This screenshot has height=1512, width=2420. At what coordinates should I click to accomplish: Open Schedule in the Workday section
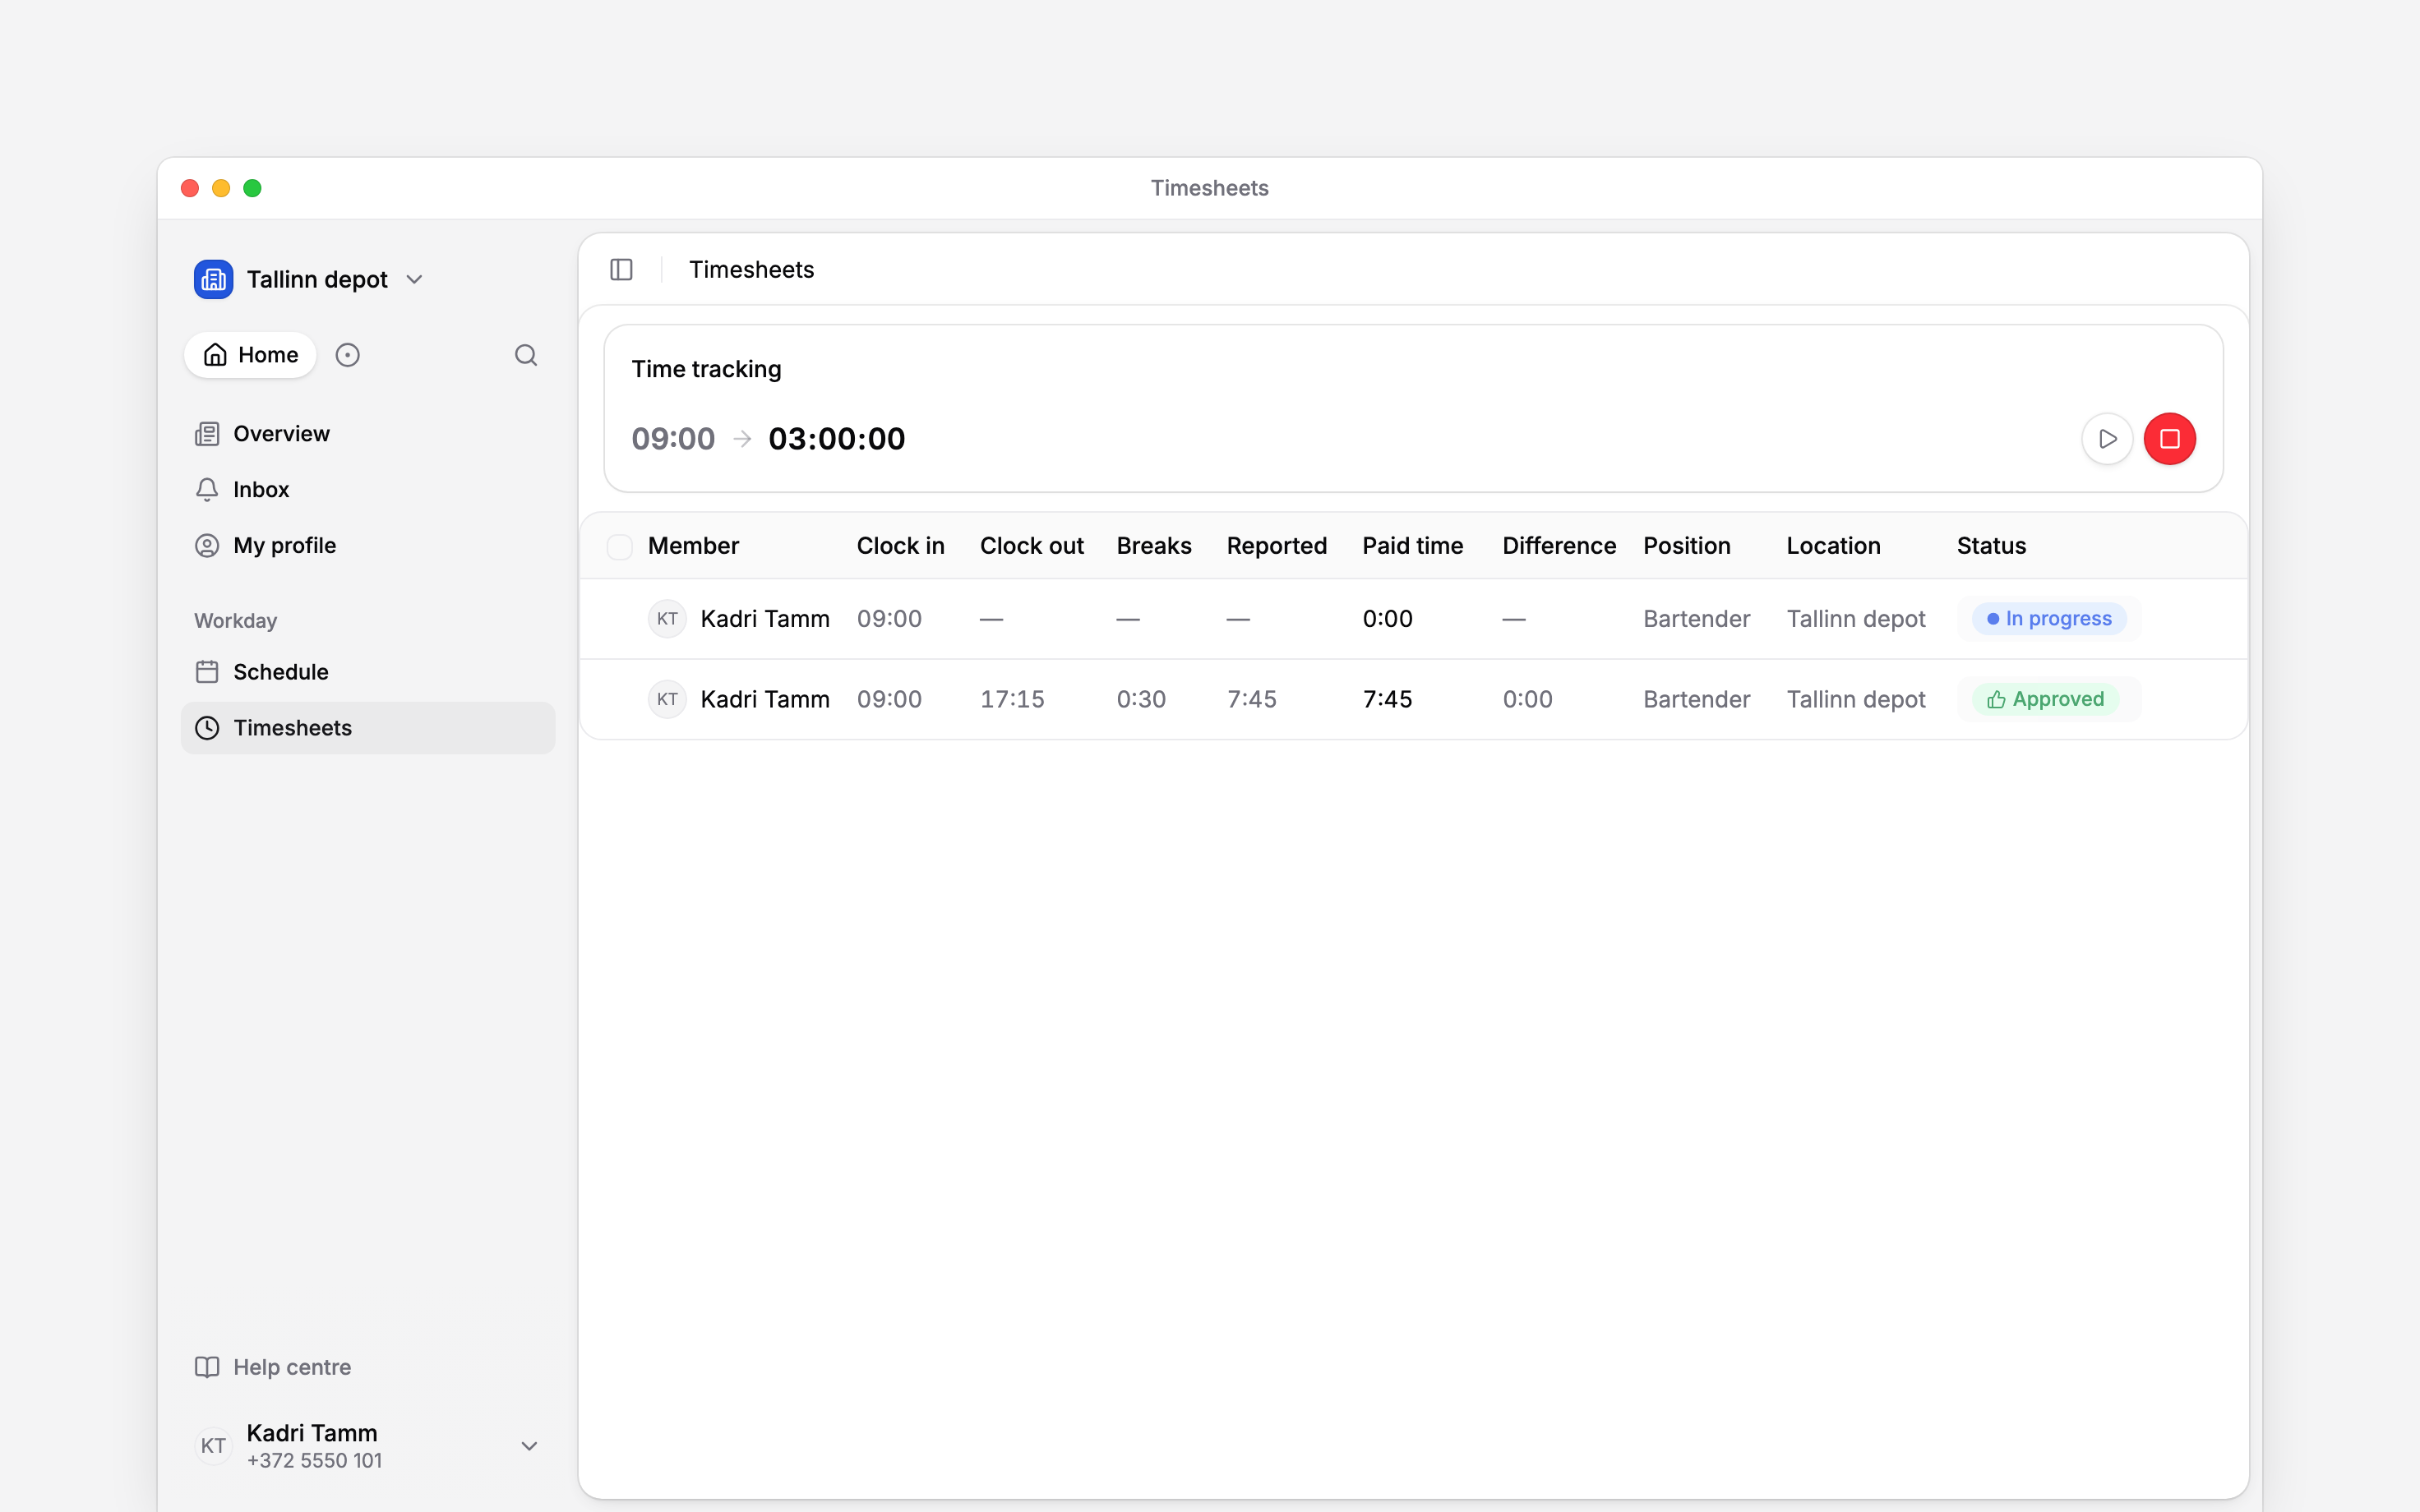[368, 672]
